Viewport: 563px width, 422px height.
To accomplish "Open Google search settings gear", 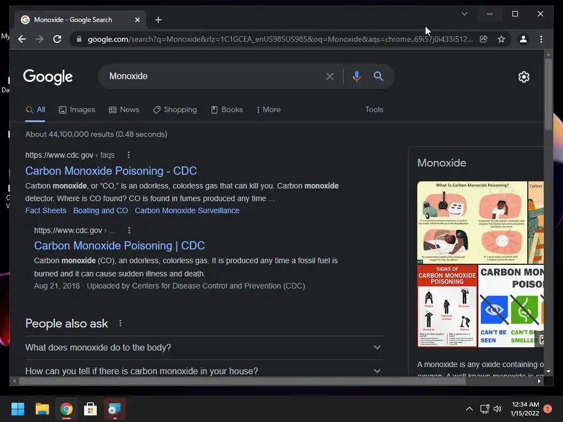I will (523, 77).
